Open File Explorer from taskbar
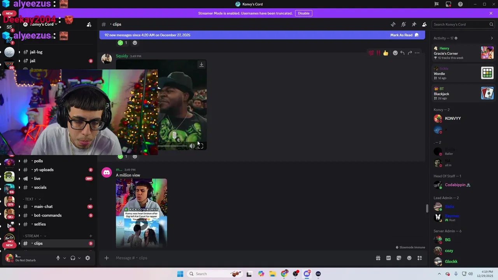The width and height of the screenshot is (498, 280). pos(272,274)
